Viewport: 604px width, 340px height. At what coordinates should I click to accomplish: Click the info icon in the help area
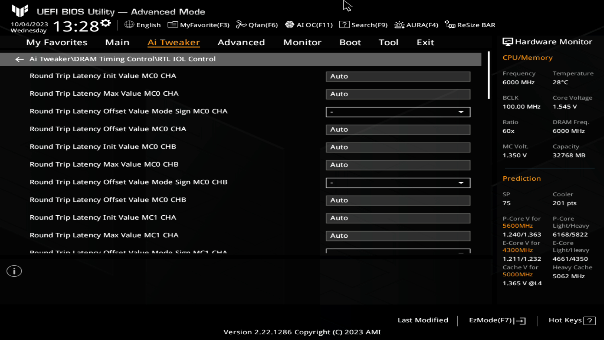(14, 271)
